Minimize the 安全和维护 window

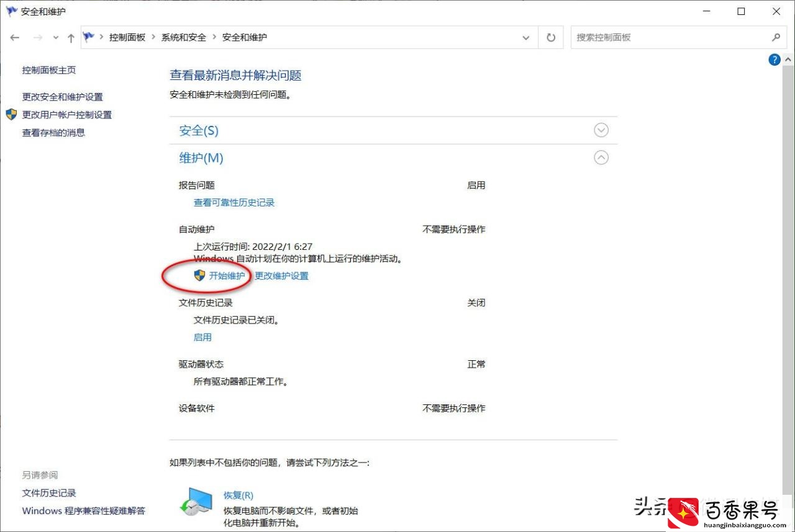(706, 11)
